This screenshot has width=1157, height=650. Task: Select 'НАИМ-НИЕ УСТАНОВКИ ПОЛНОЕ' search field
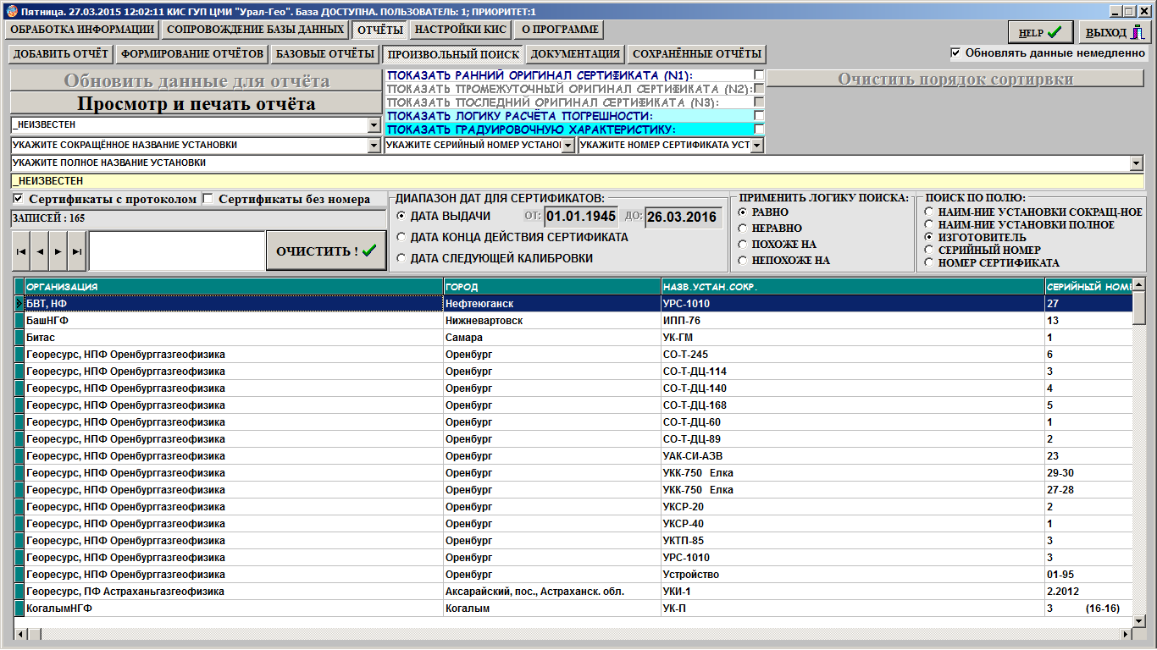(929, 224)
